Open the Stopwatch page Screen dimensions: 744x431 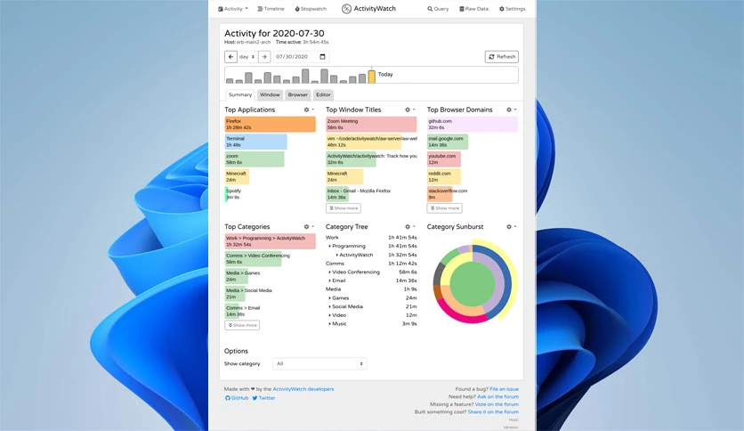click(311, 9)
